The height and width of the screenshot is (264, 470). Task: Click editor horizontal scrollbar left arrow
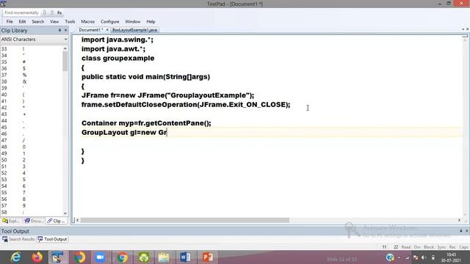tap(78, 220)
